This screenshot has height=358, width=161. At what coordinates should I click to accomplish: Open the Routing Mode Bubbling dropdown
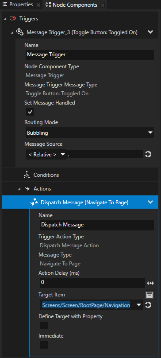coord(90,132)
